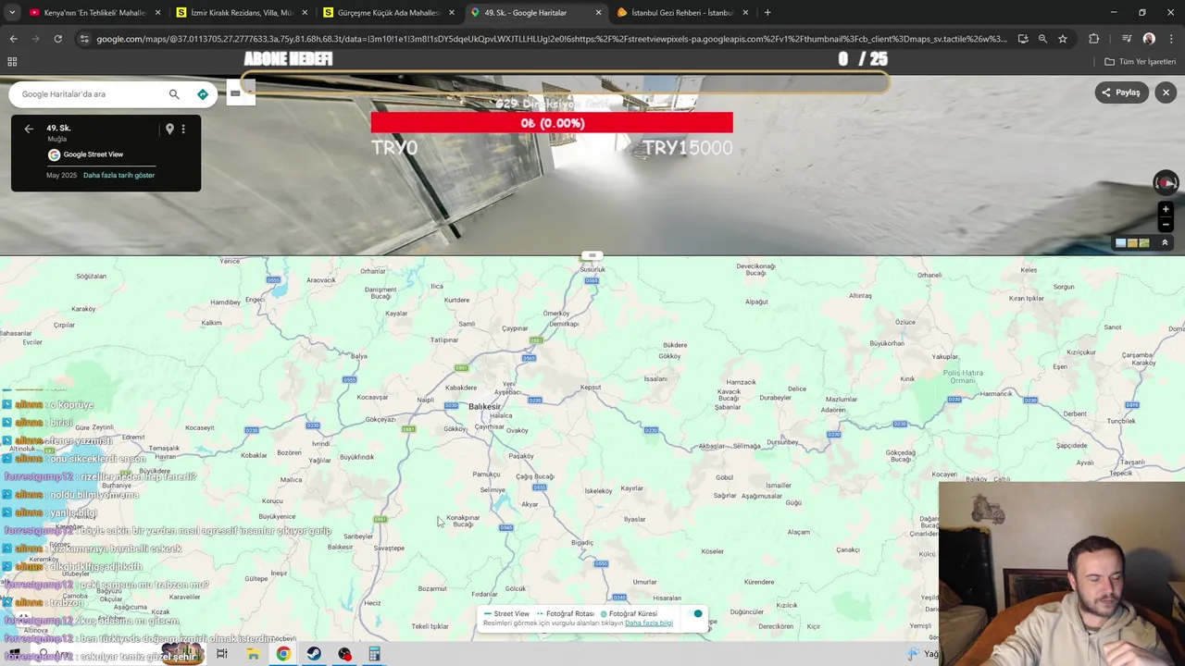Click the Paylaş share button

point(1121,92)
